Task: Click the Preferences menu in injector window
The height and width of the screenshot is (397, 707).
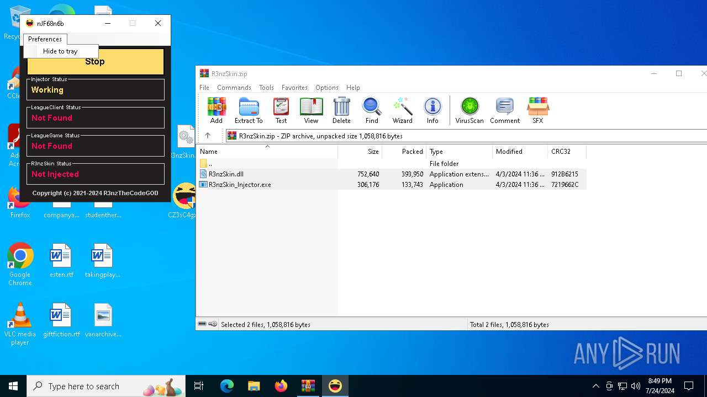Action: tap(45, 39)
